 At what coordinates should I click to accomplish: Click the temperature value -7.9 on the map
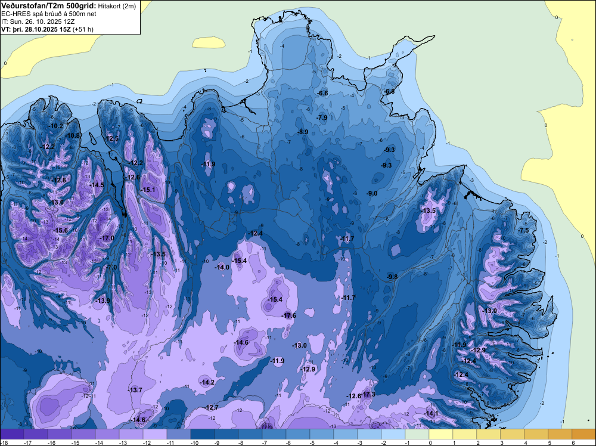click(x=322, y=118)
